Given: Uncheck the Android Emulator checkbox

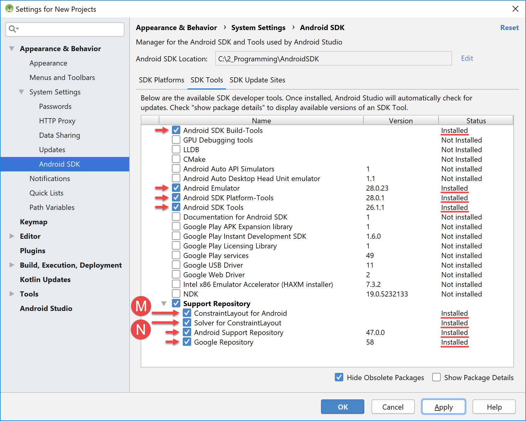Looking at the screenshot, I should (176, 188).
